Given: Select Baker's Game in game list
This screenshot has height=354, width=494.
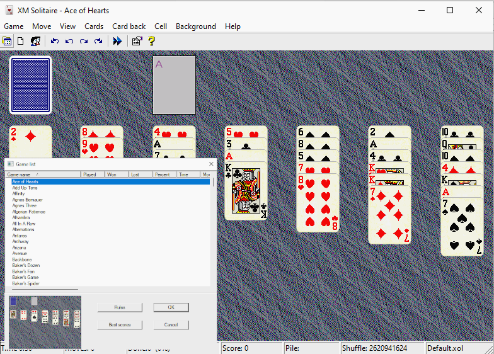Looking at the screenshot, I should [x=25, y=277].
